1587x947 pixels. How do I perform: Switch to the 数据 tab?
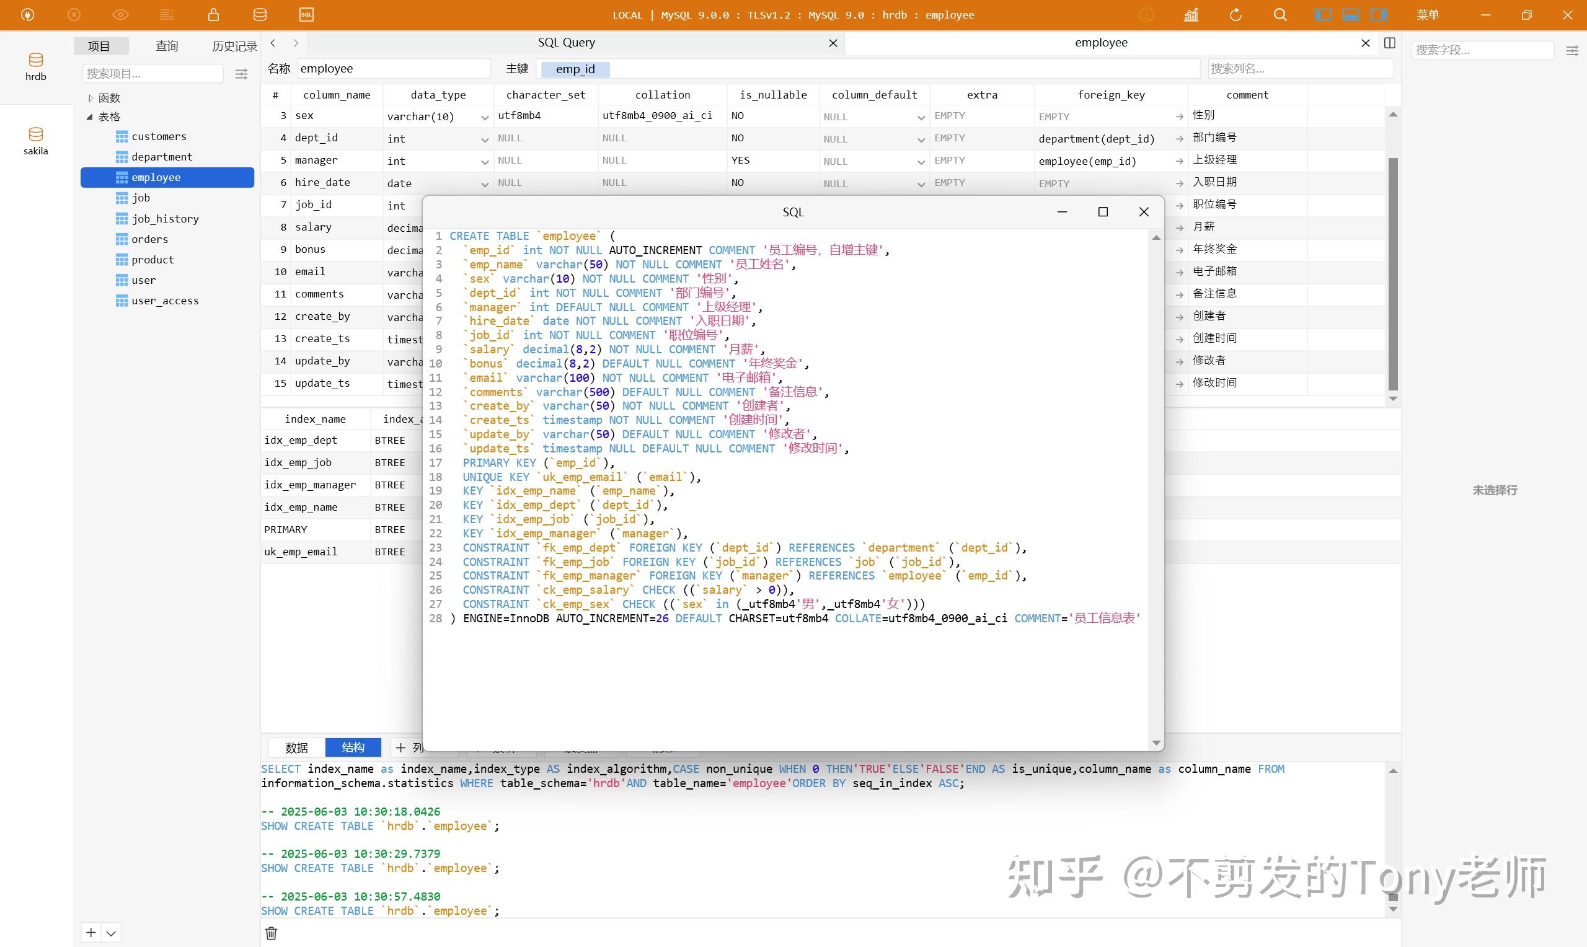296,747
